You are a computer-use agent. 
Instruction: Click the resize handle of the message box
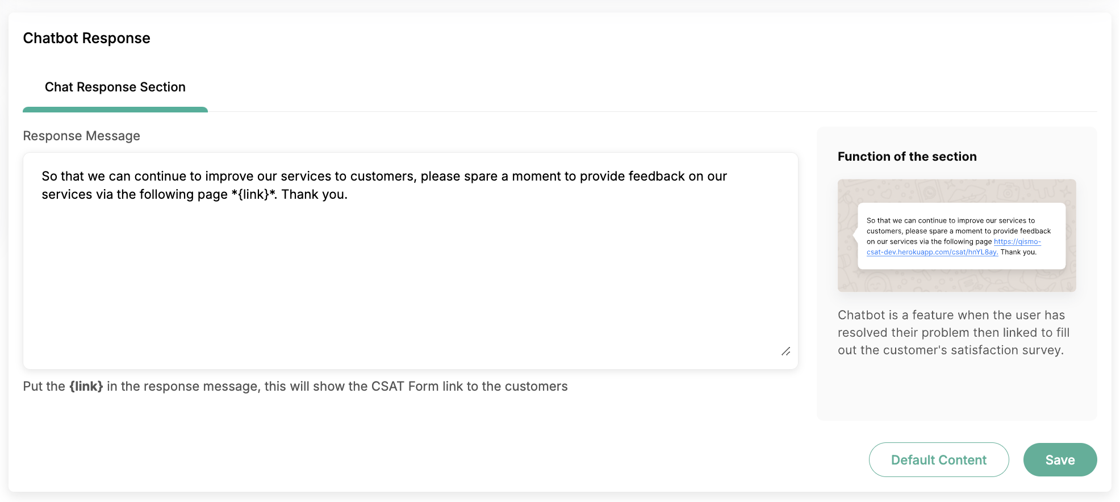(786, 352)
